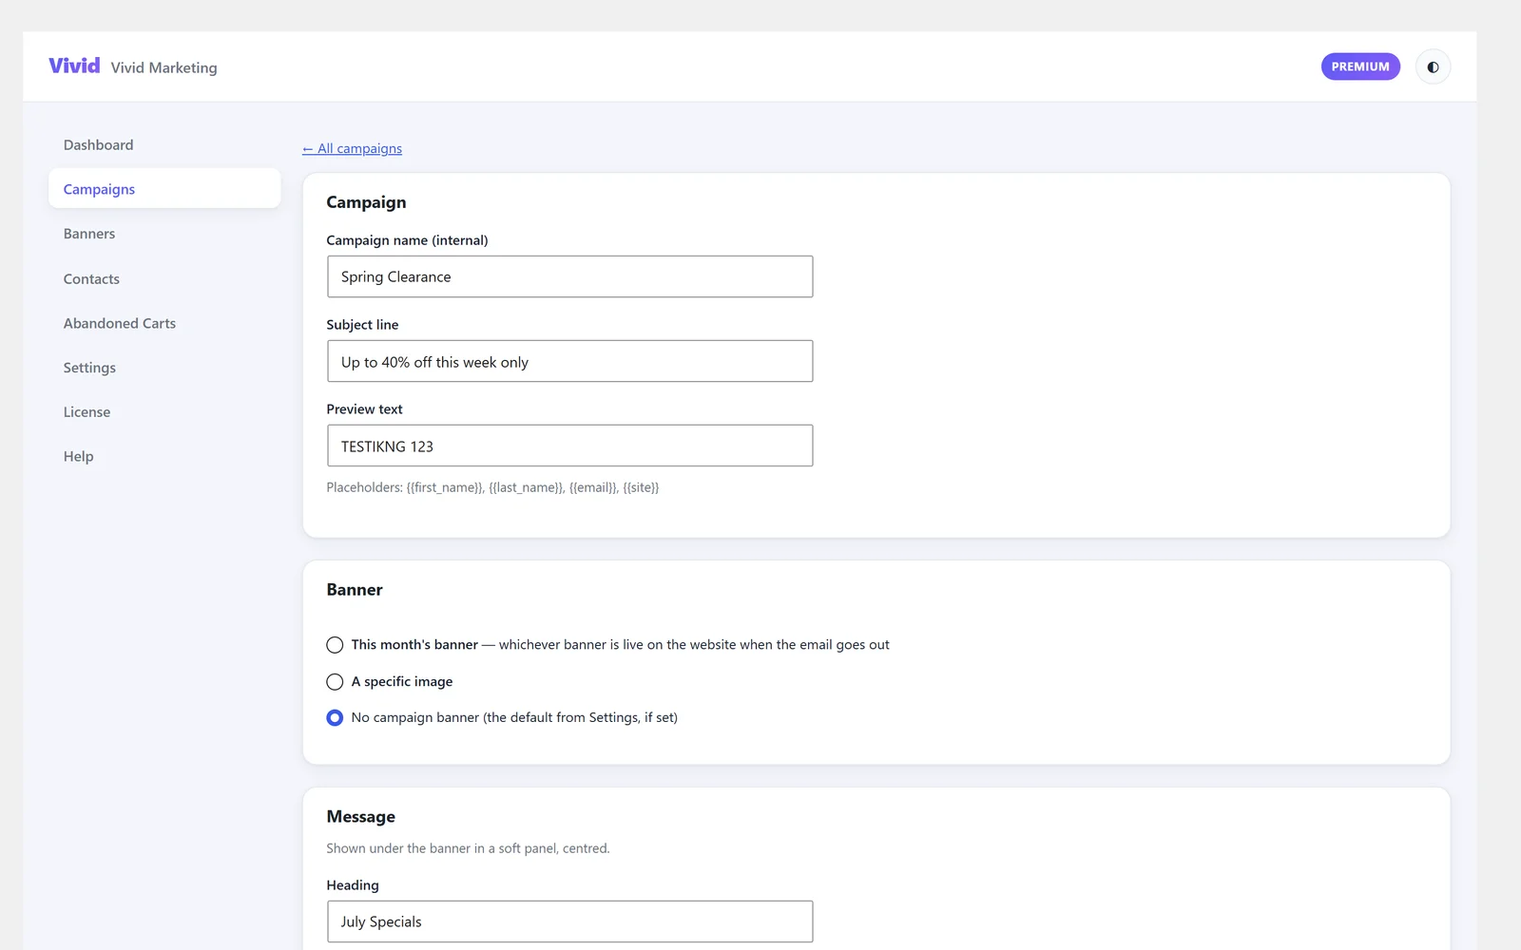The height and width of the screenshot is (950, 1521).
Task: Edit the Subject line field
Action: 570,361
